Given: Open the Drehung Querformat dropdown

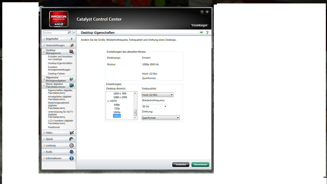Looking at the screenshot, I should (x=161, y=118).
